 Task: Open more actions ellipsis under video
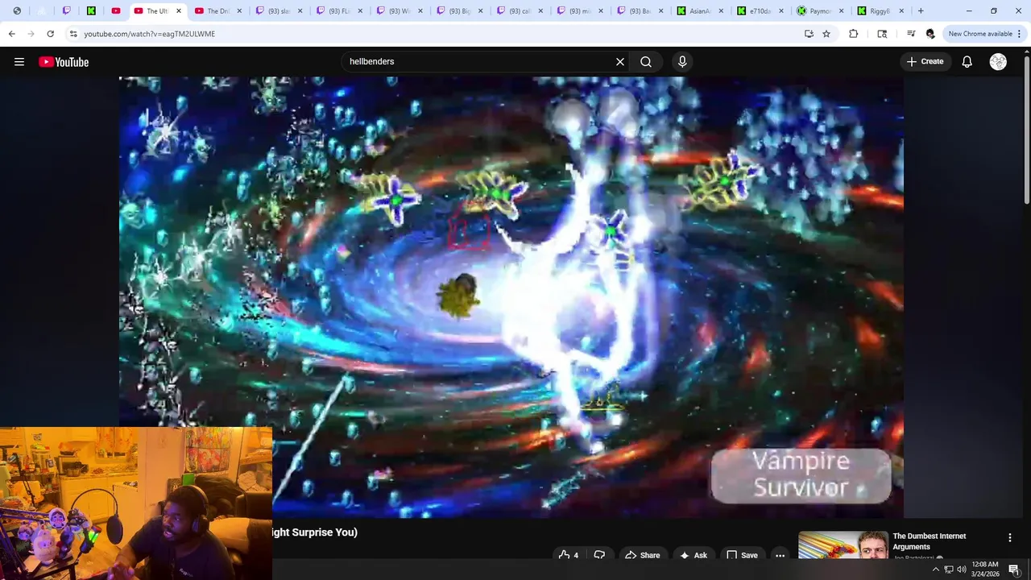click(x=780, y=555)
